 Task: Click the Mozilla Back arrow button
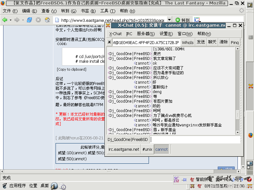tap(5, 20)
